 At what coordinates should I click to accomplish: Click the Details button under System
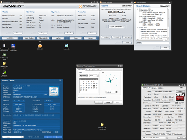click(69, 33)
